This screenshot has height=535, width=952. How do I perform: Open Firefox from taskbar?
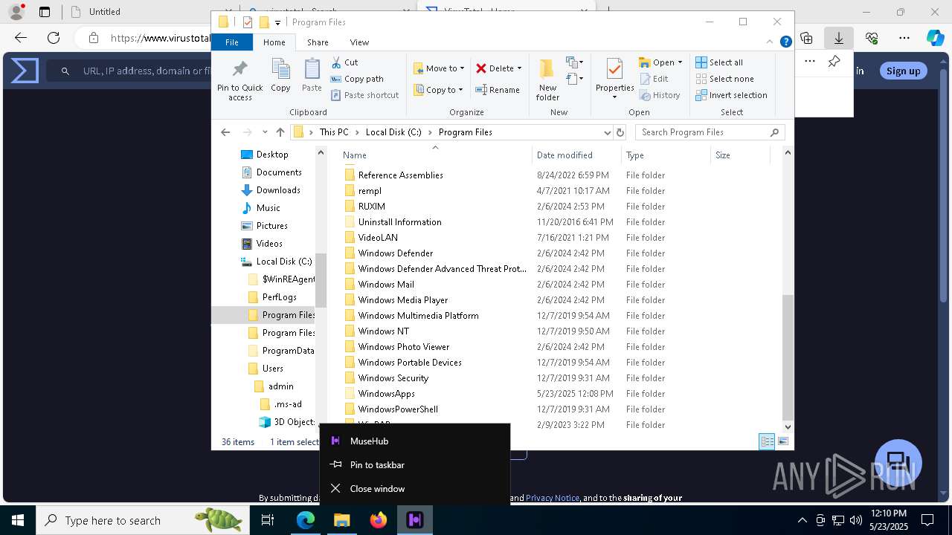click(379, 520)
